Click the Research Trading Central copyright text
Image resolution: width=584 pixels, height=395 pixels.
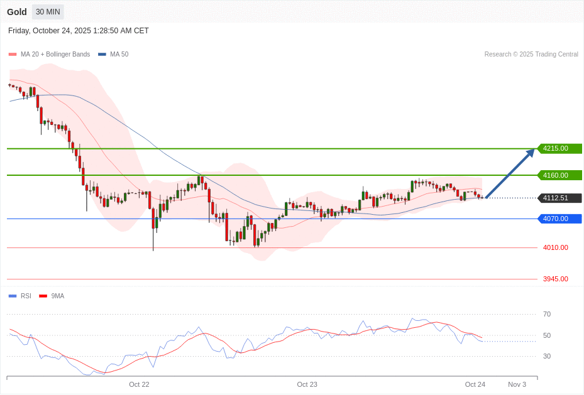point(531,55)
